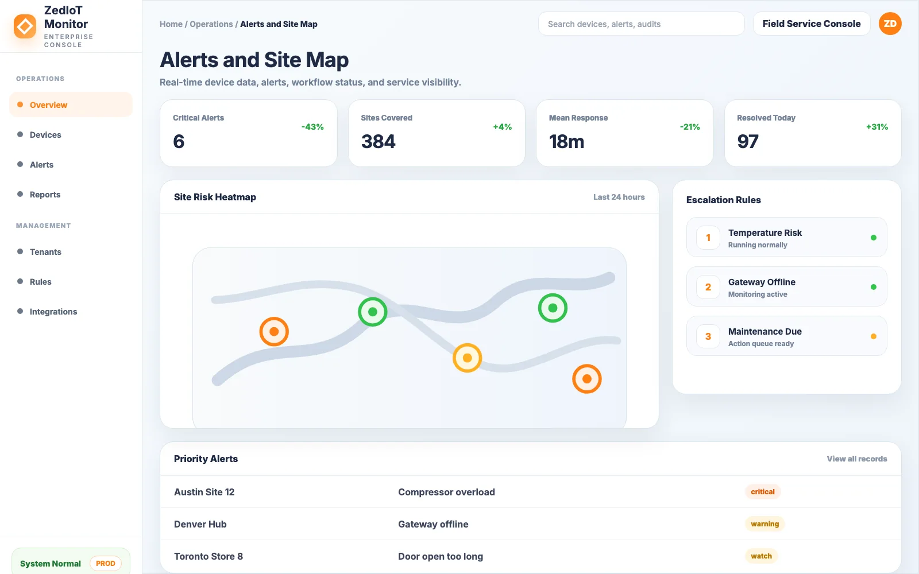Click the Last 24 hours label

619,197
